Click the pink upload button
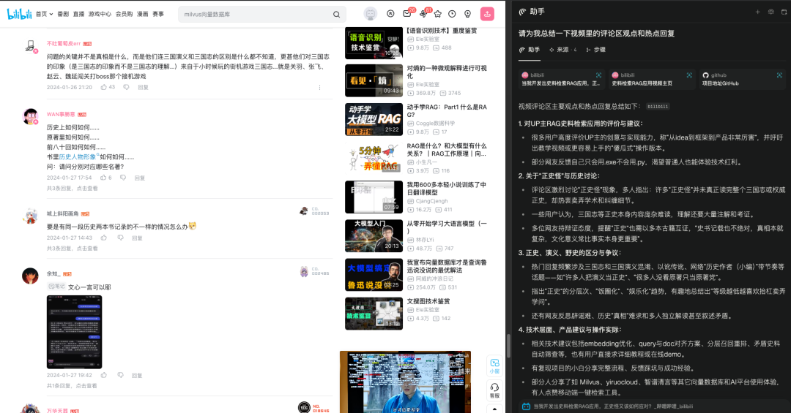 (487, 14)
